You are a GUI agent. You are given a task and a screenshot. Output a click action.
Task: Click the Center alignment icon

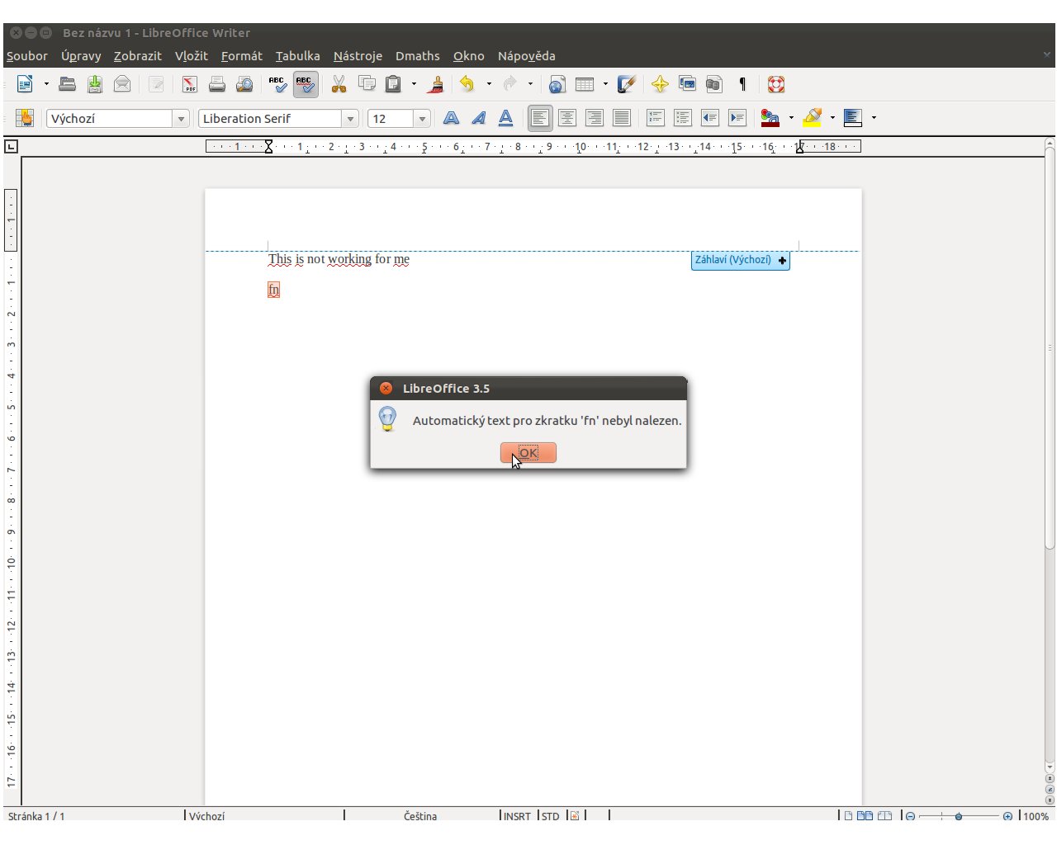click(567, 118)
